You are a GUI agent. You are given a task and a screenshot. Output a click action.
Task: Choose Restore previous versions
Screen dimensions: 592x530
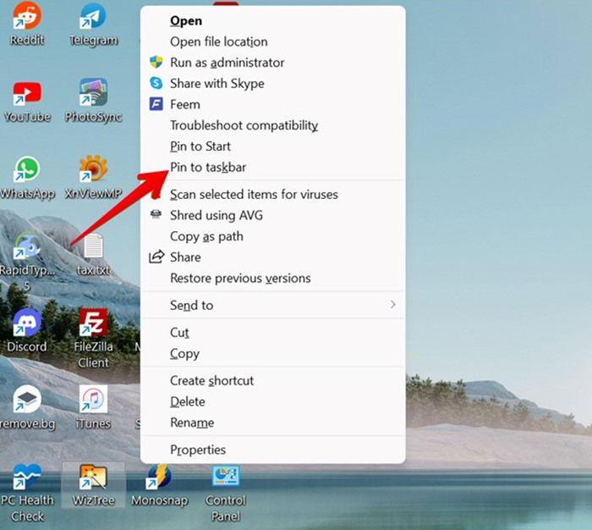(272, 279)
